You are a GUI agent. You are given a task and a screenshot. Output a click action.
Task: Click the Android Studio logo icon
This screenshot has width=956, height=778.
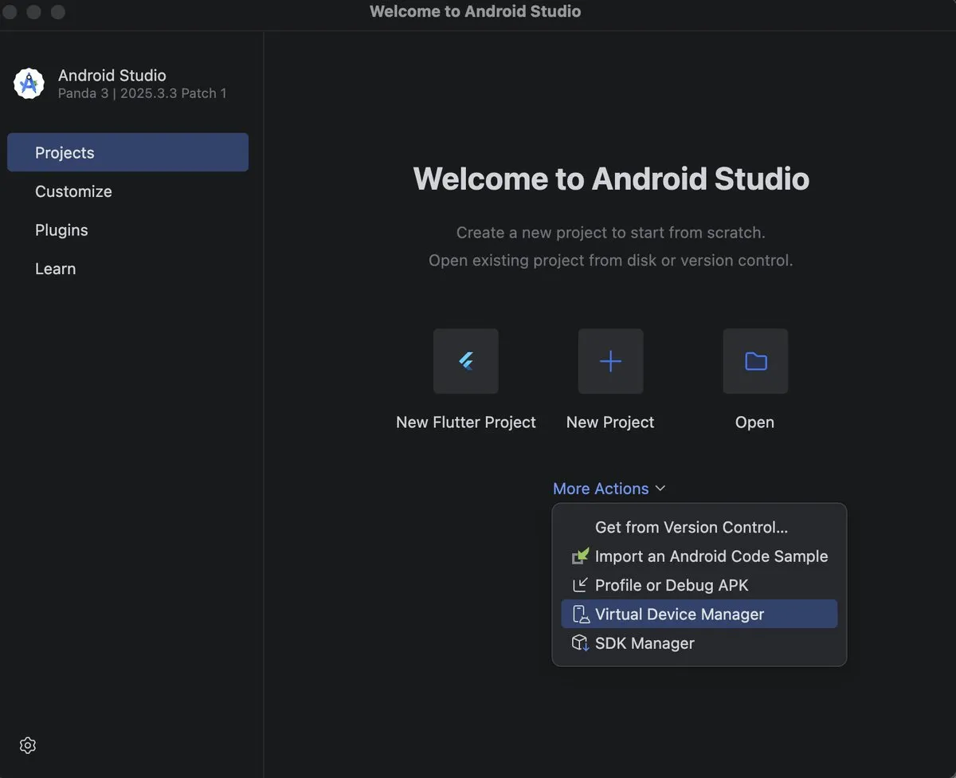pos(29,84)
